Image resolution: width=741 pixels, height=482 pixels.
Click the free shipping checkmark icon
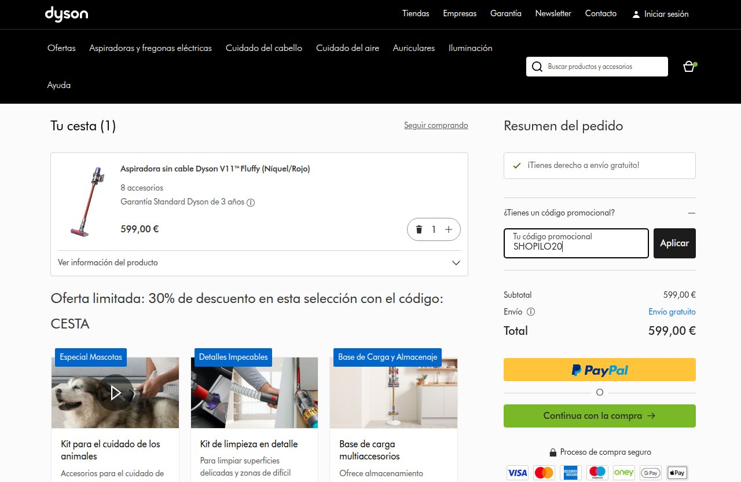tap(517, 166)
